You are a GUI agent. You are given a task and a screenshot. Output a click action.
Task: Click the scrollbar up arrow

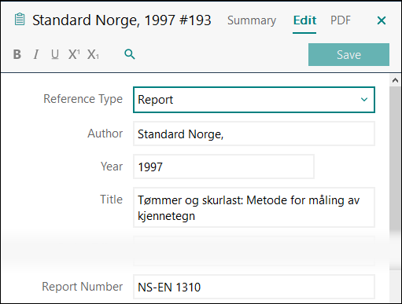(395, 80)
